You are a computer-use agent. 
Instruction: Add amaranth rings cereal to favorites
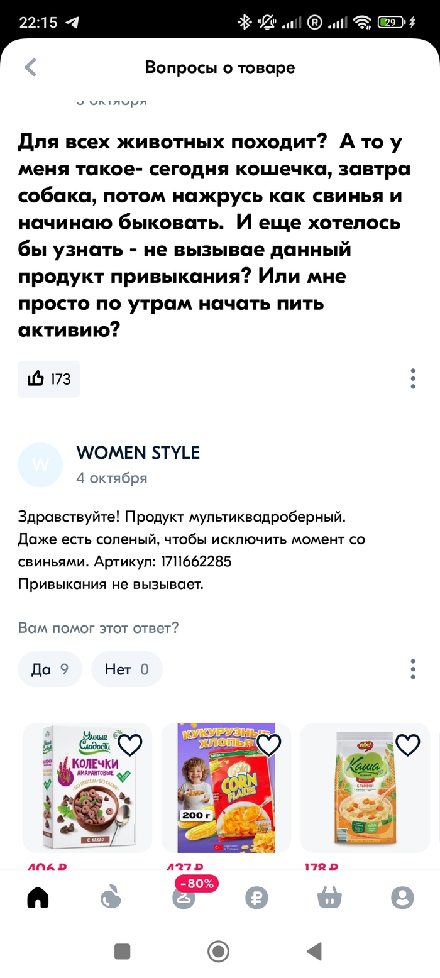click(130, 745)
